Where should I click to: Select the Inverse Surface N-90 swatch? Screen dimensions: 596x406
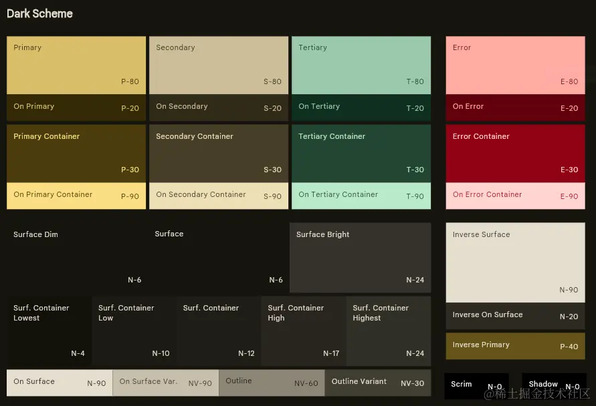pos(515,262)
